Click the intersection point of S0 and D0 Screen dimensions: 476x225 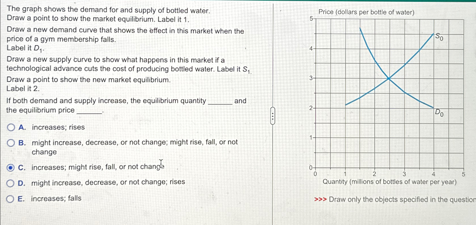(389, 79)
